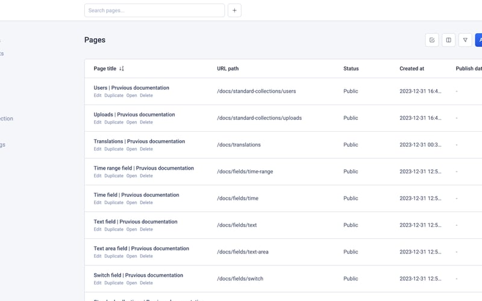Duplicate the Text area field page

(x=114, y=256)
